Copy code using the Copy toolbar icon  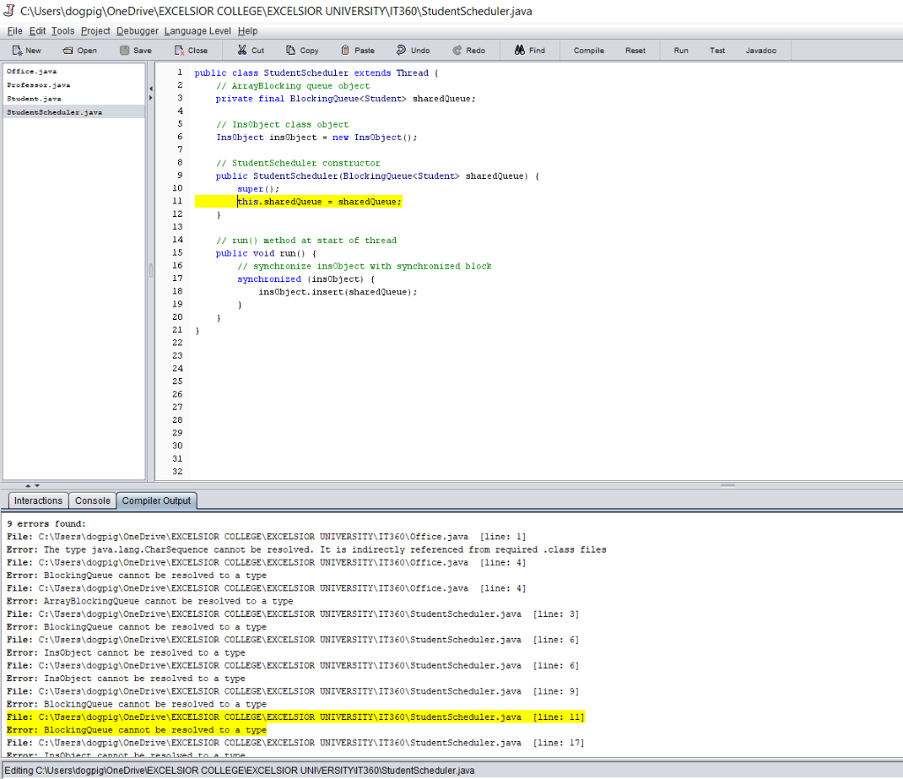click(302, 50)
